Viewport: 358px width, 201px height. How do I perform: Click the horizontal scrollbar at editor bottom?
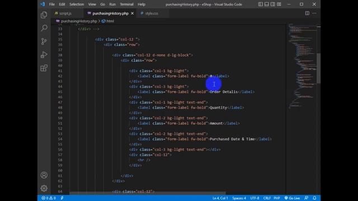pos(148,193)
